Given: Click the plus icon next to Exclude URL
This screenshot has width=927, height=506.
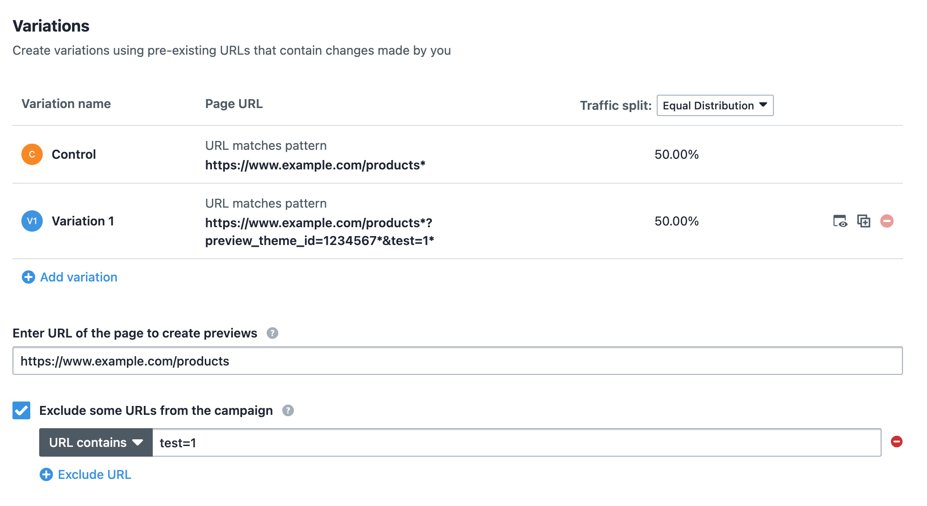Looking at the screenshot, I should point(46,474).
